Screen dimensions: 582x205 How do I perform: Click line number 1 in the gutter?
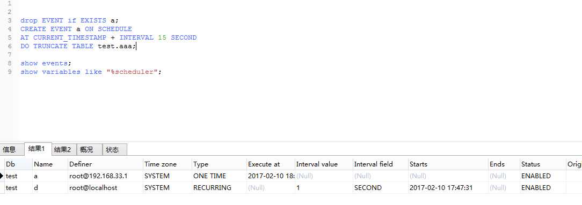(9, 3)
